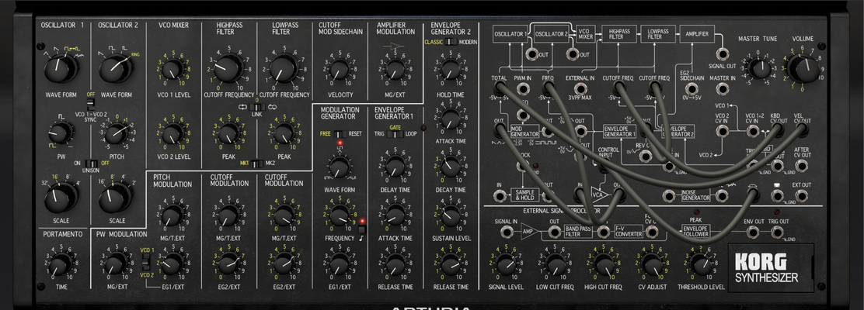Click the REV OUT patch jack
The image size is (864, 310).
tap(645, 156)
